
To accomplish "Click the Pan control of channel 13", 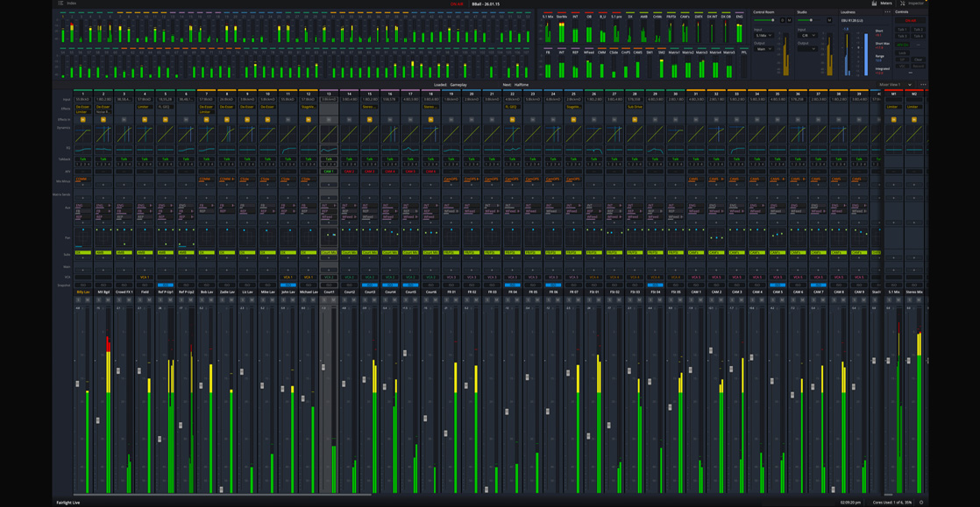I will (x=329, y=236).
